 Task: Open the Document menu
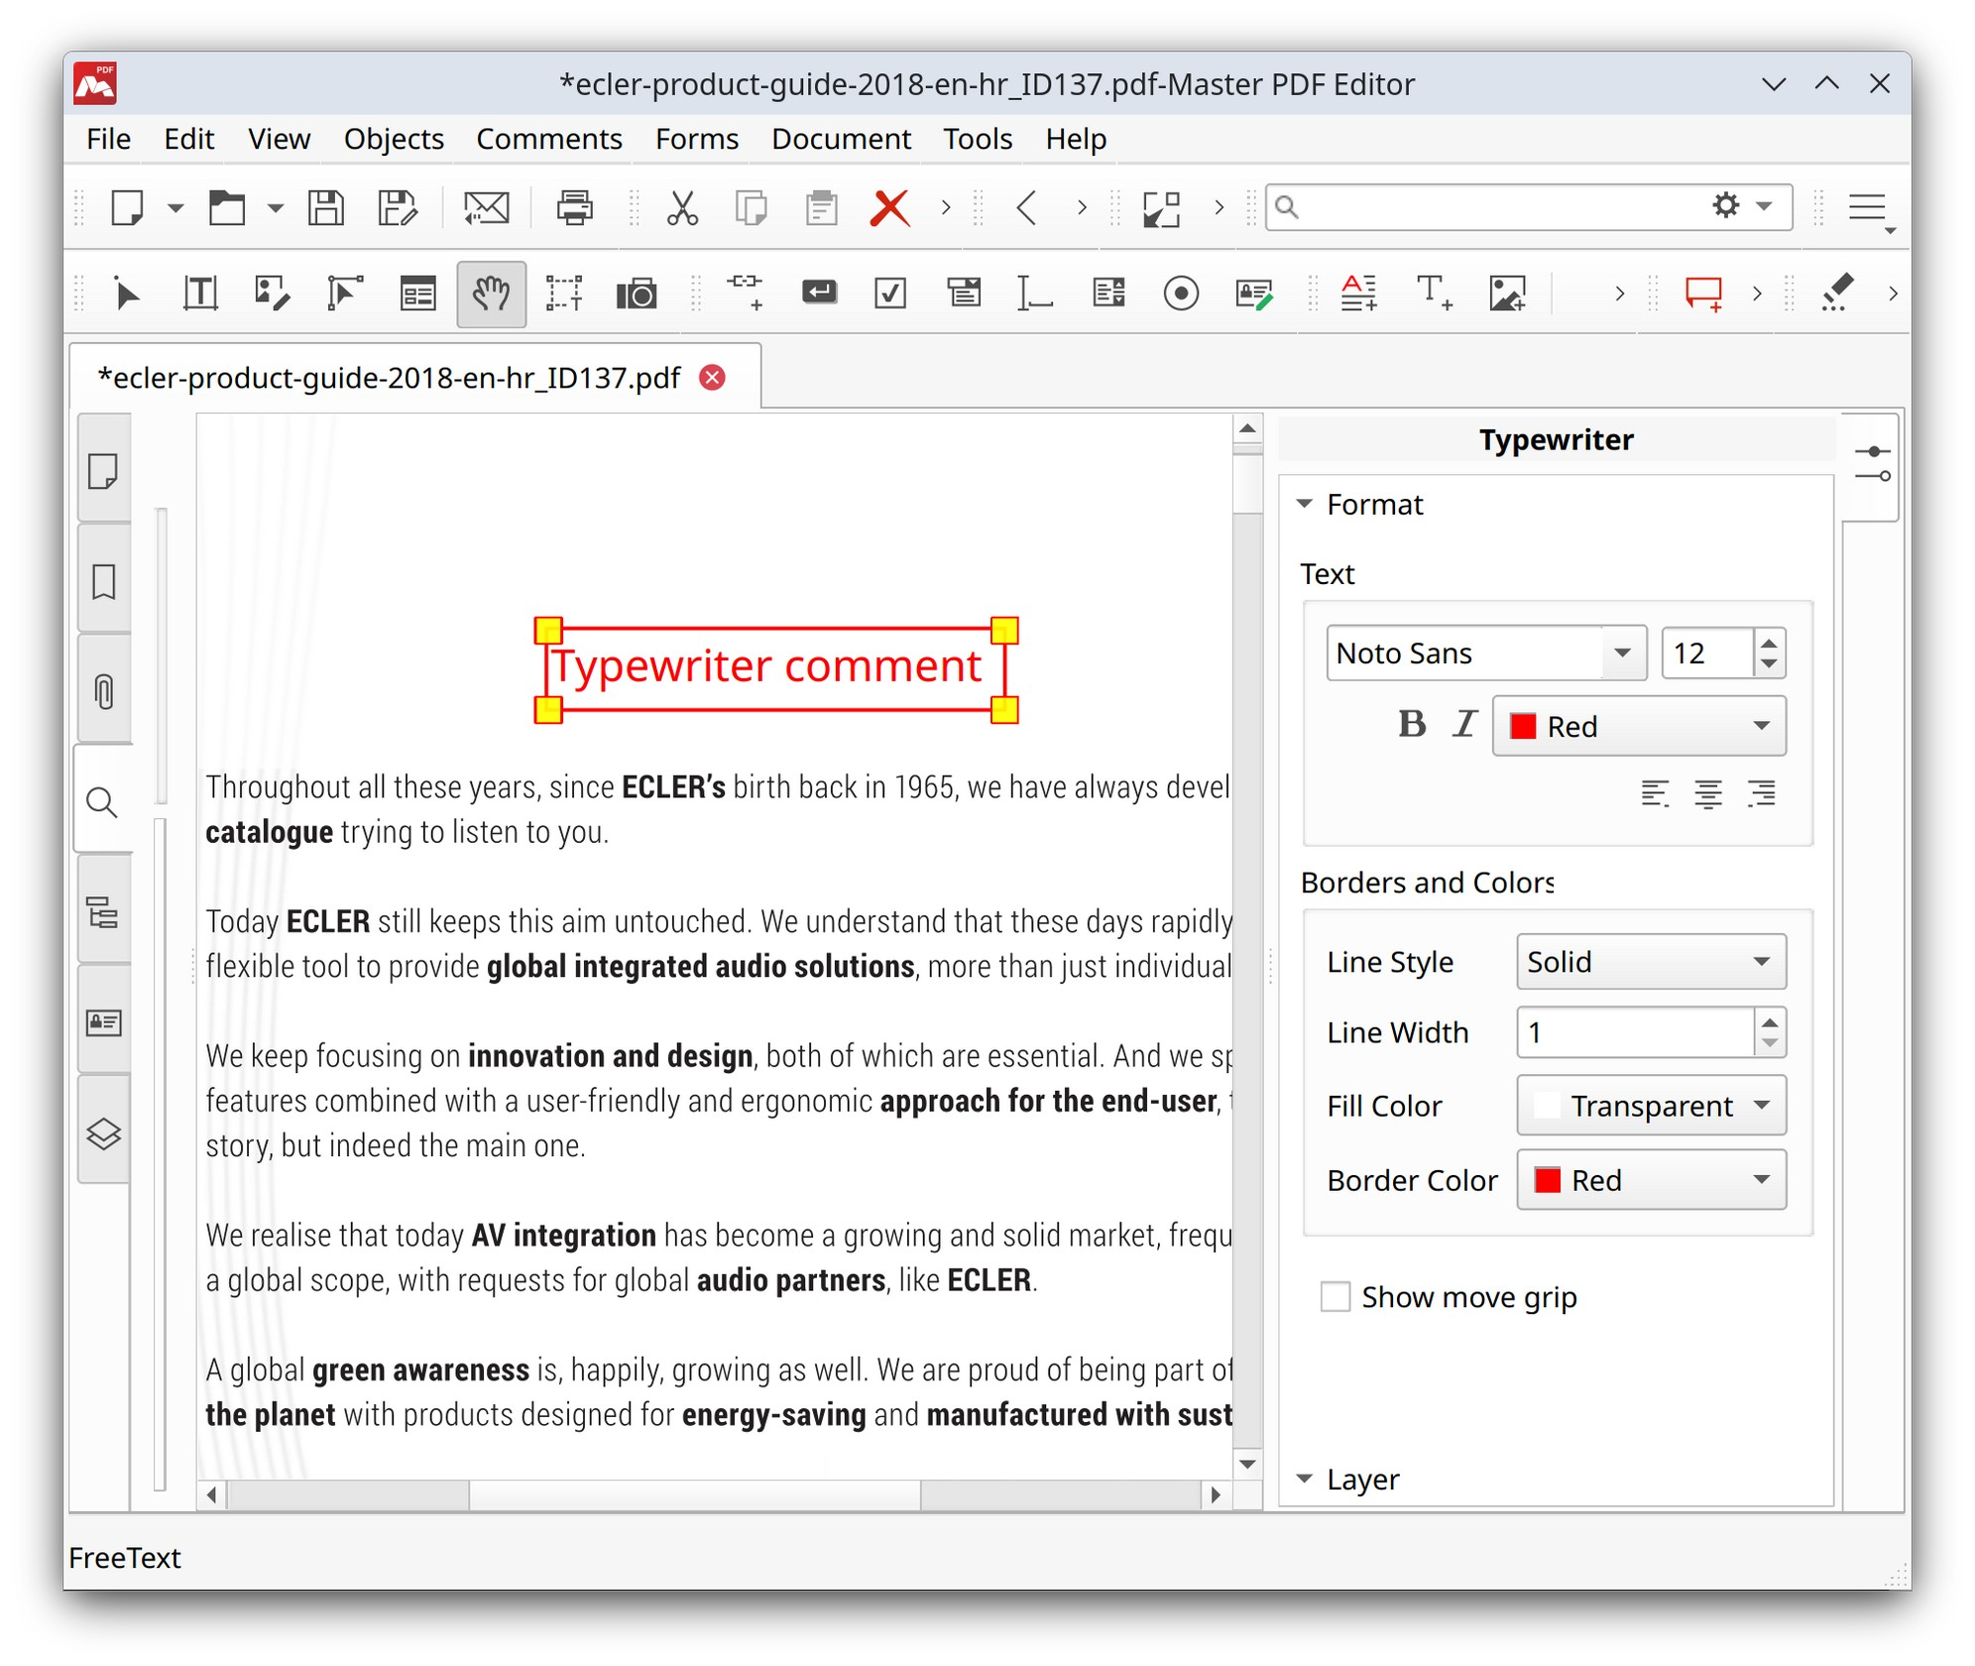click(x=840, y=139)
